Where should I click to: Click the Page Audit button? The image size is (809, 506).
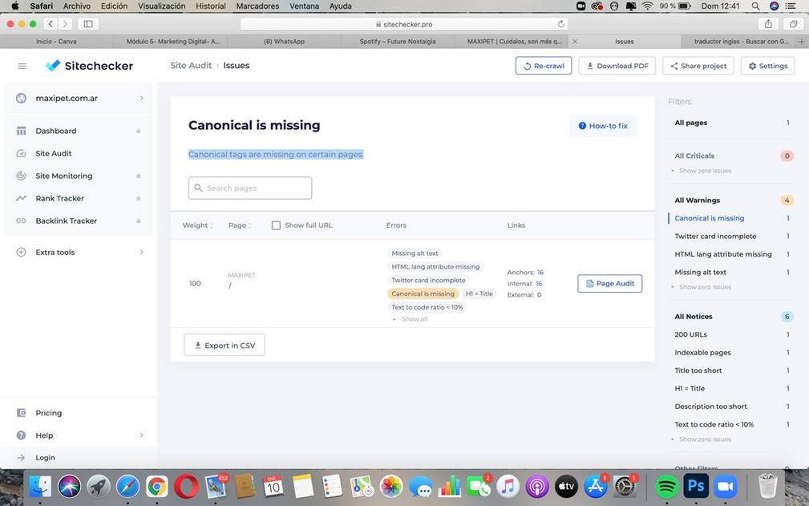(610, 284)
